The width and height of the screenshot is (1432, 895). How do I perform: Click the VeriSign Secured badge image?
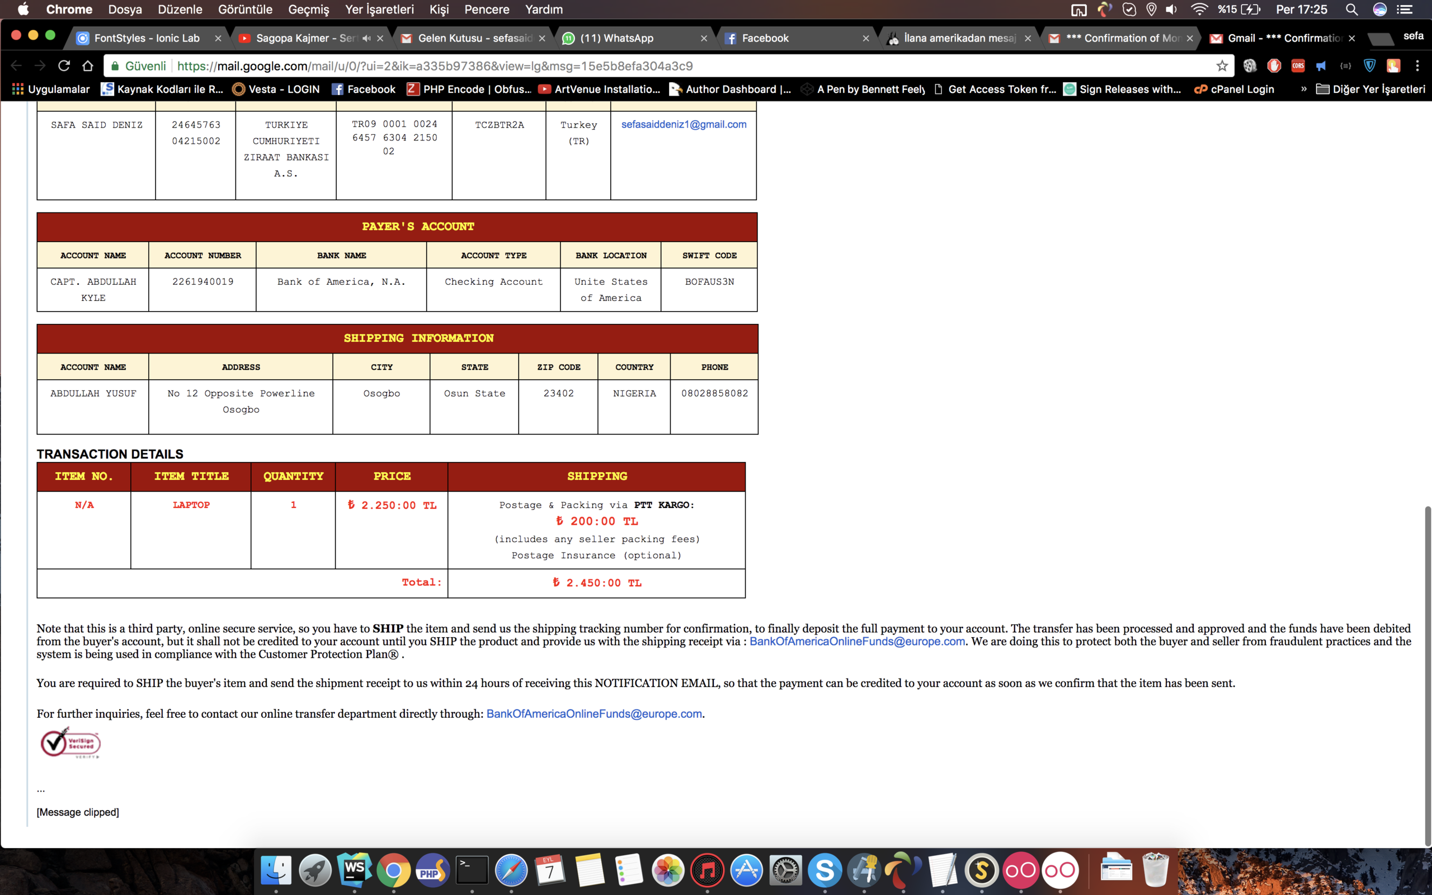coord(70,743)
